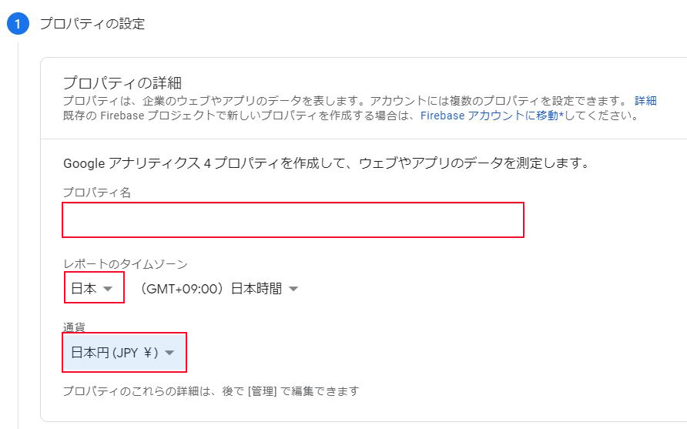
Task: Click the arrow next to 日本時間
Action: tap(293, 290)
